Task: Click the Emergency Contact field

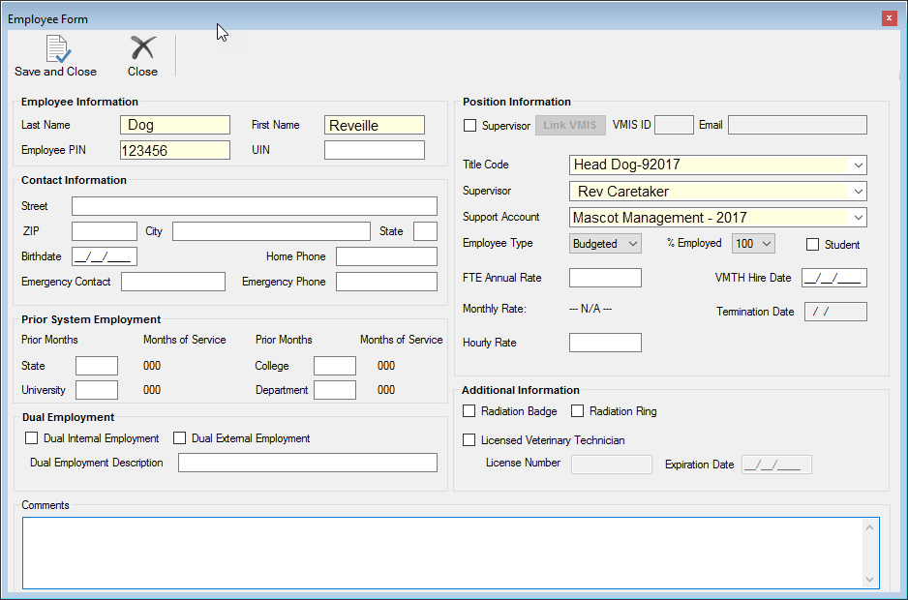Action: (173, 282)
